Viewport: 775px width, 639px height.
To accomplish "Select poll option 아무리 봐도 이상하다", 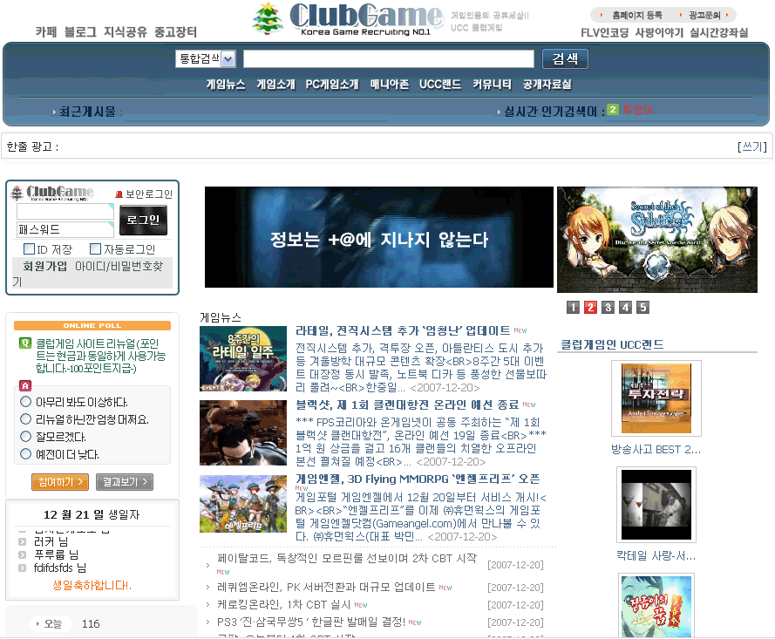I will point(25,401).
